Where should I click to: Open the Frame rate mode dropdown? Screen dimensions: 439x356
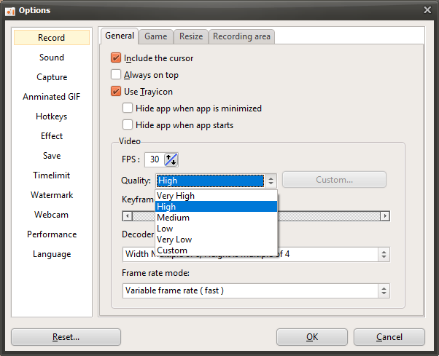pos(256,290)
